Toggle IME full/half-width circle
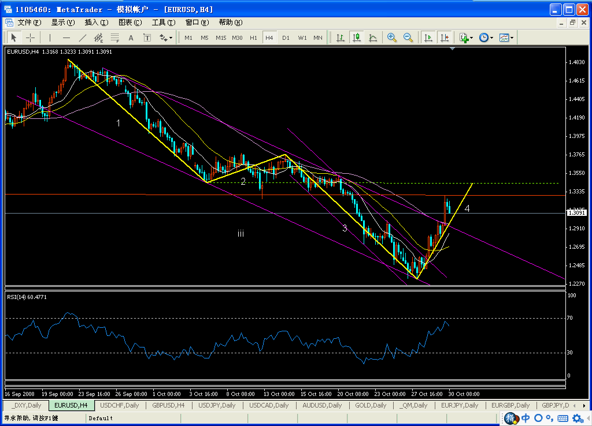592x426 pixels. [538, 418]
